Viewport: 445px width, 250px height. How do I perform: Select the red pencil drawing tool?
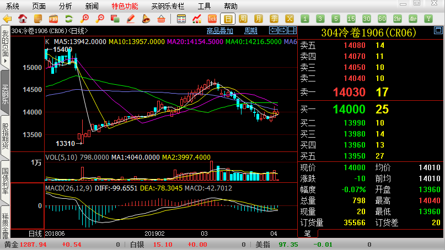click(131, 19)
